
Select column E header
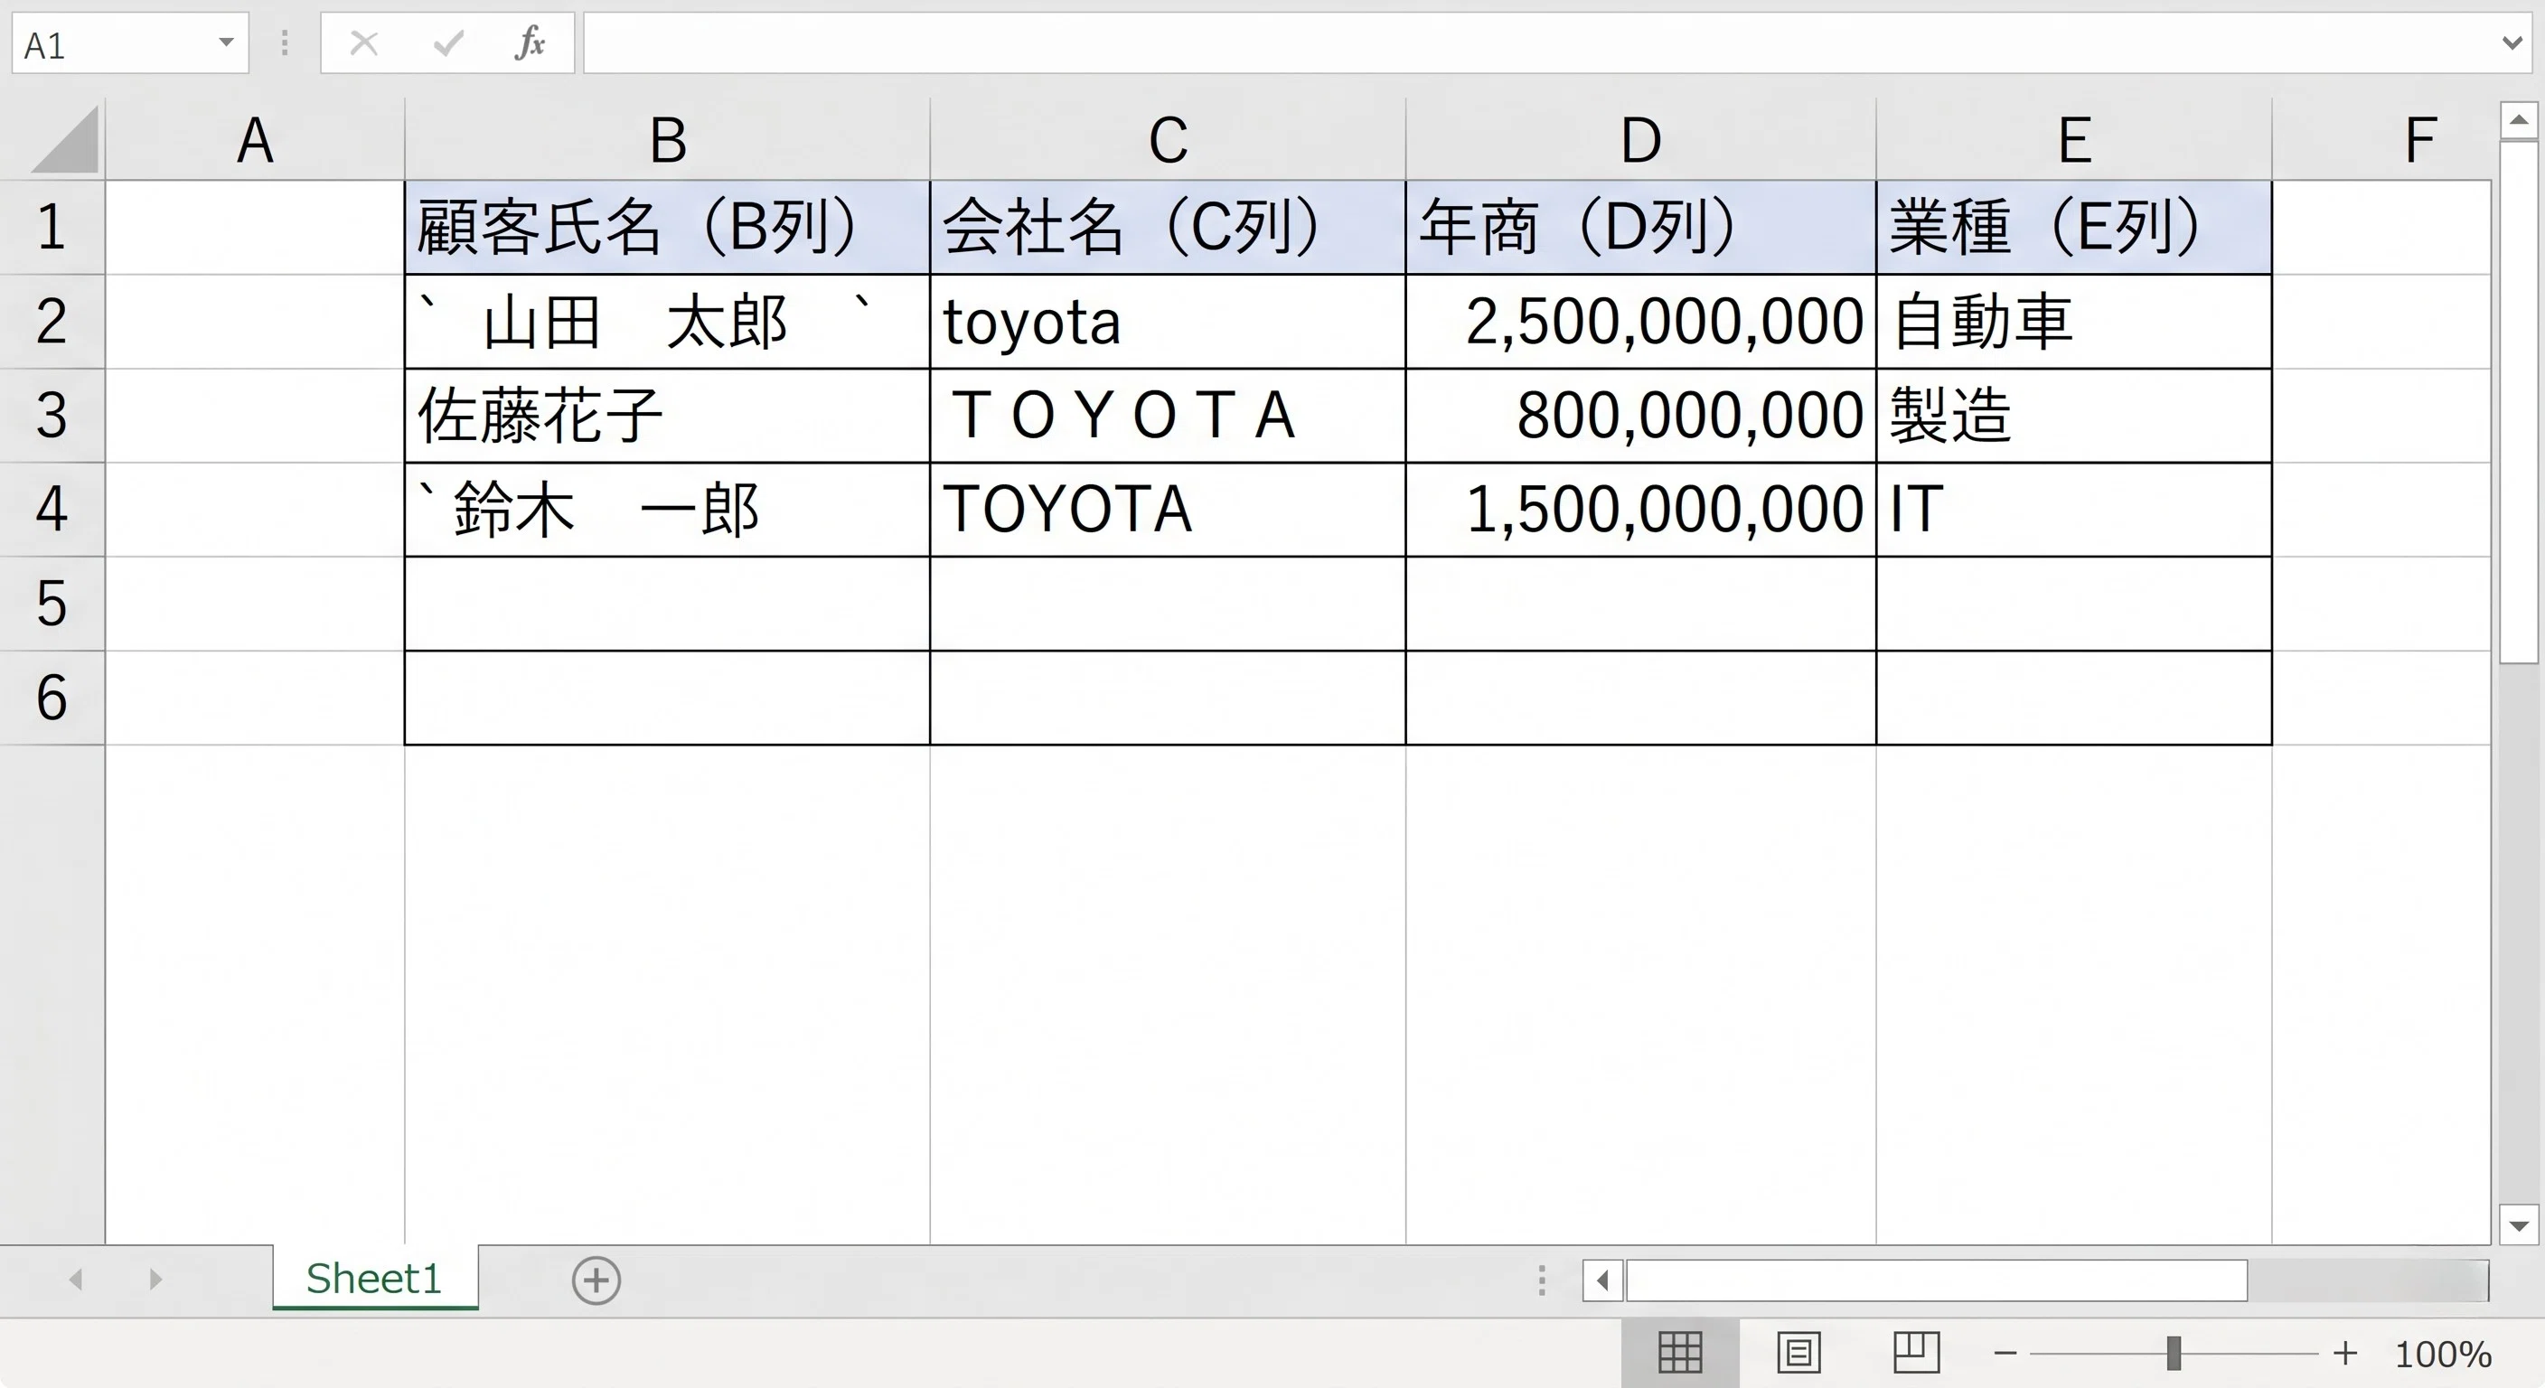[x=2075, y=139]
